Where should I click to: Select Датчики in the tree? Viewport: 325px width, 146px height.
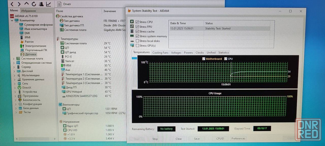pyautogui.click(x=31, y=55)
